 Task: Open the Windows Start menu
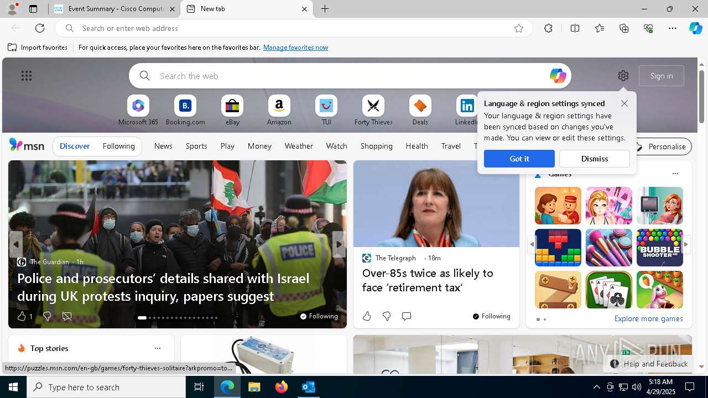[x=13, y=387]
